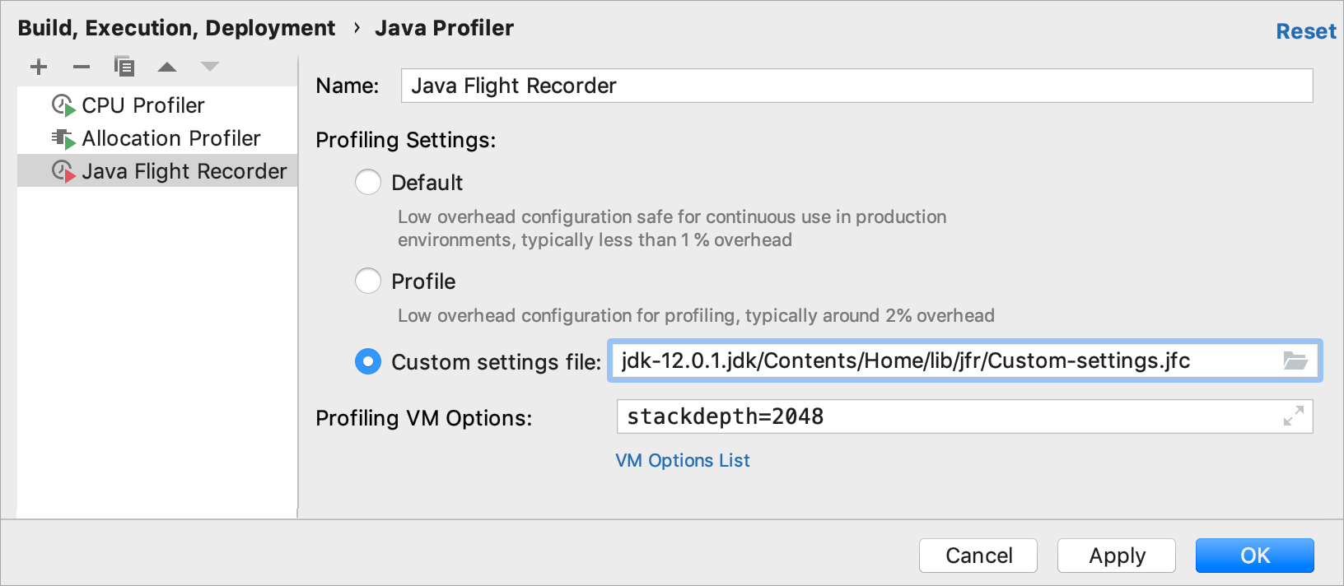This screenshot has height=586, width=1344.
Task: Select the Profile radio button
Action: [368, 281]
